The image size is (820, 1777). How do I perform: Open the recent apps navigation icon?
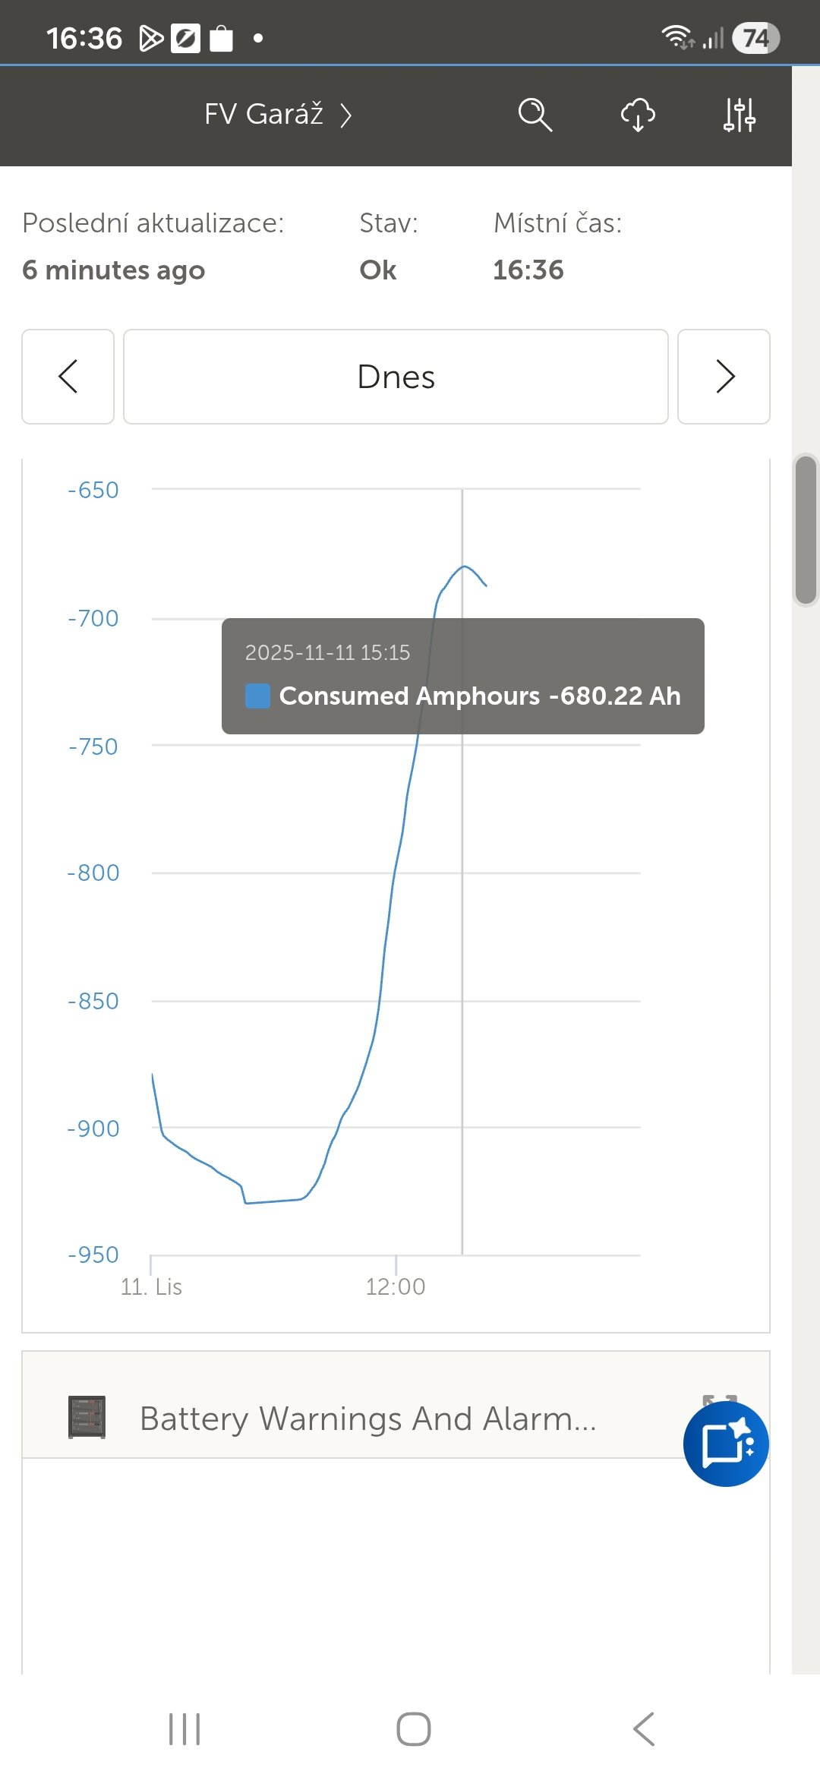click(184, 1729)
